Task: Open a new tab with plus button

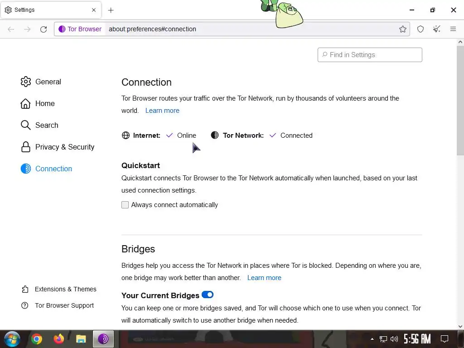Action: (x=111, y=10)
